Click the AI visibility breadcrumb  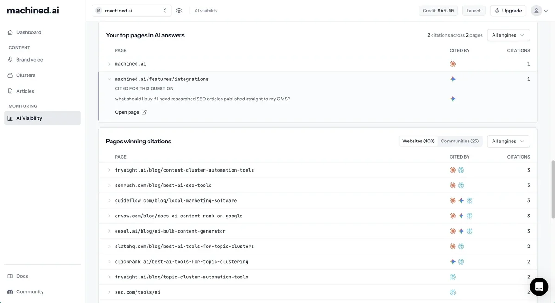click(206, 11)
